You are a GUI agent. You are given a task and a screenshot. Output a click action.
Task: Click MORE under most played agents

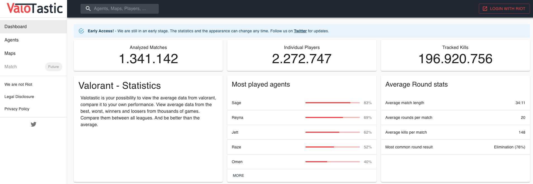tap(238, 175)
